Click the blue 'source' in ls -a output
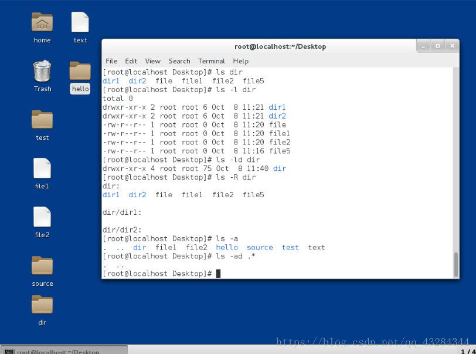476x354 pixels. click(x=260, y=247)
